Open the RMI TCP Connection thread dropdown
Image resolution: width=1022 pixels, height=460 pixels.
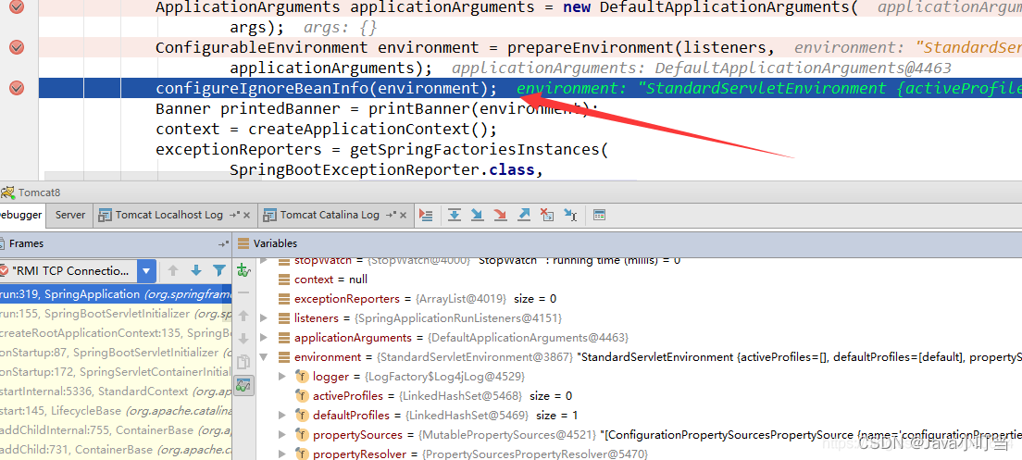click(147, 270)
